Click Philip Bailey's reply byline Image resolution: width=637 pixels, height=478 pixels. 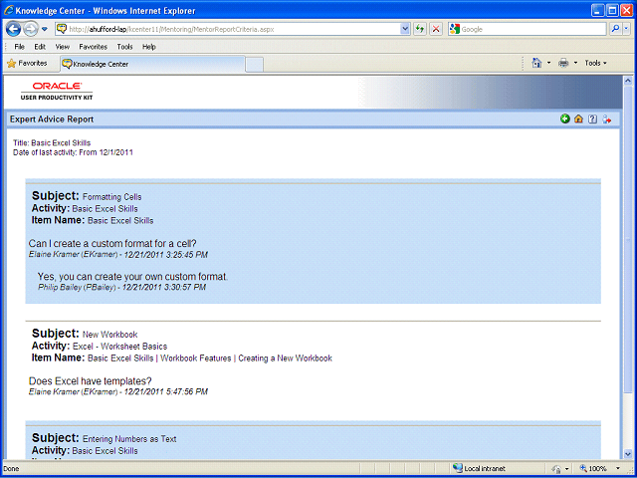(121, 288)
